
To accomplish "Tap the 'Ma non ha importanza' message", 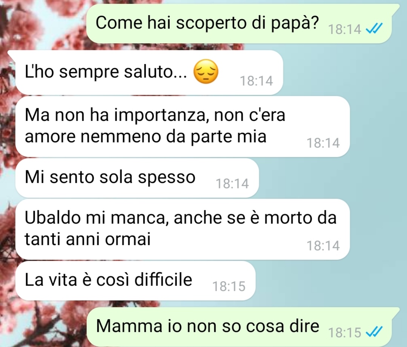I will (x=183, y=126).
